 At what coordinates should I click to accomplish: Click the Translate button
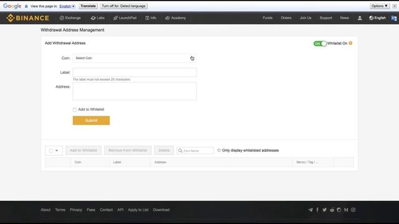[88, 6]
